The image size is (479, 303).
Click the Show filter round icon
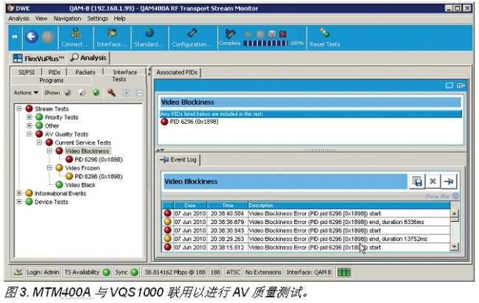[455, 196]
